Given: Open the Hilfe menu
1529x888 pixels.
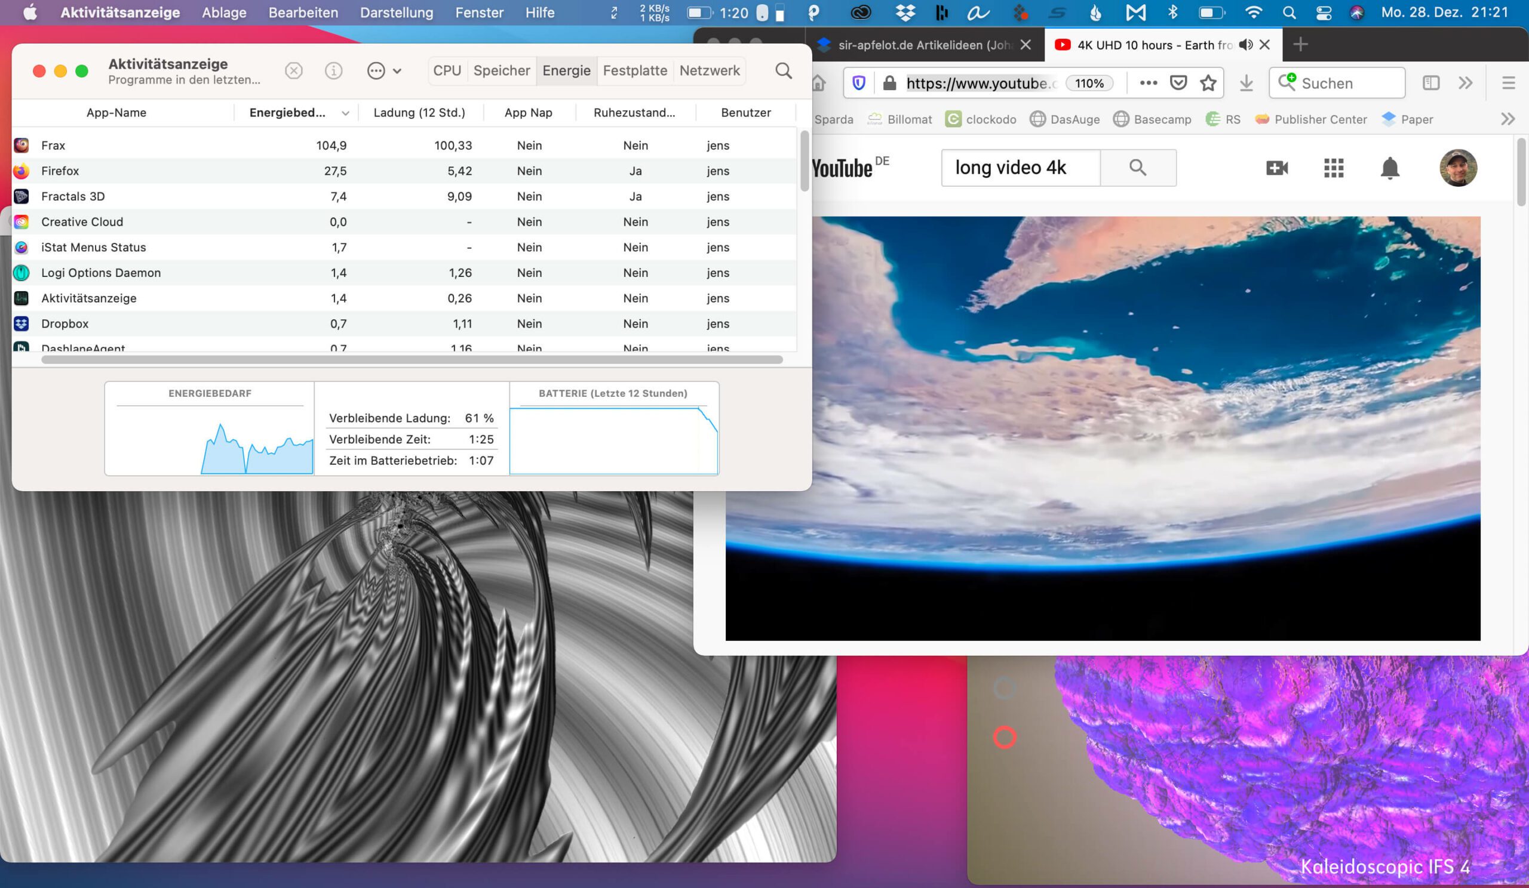Looking at the screenshot, I should pyautogui.click(x=540, y=12).
